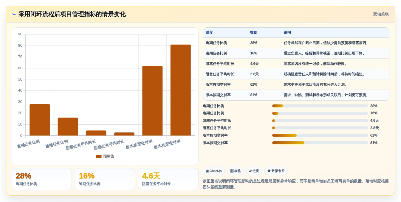The image size is (401, 202).
Task: Click the description starting with 任务虽然存在截止日期
Action: (327, 43)
